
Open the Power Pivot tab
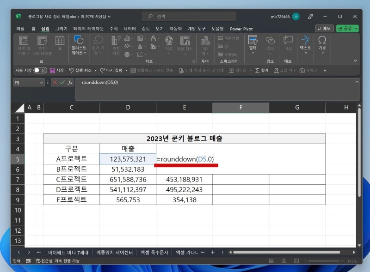[241, 29]
